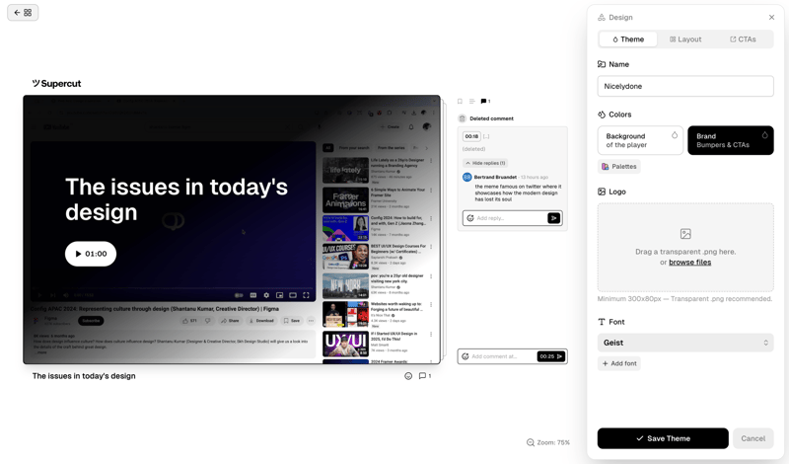Click the trash icon beside Deleted comment
This screenshot has width=789, height=464.
click(462, 118)
